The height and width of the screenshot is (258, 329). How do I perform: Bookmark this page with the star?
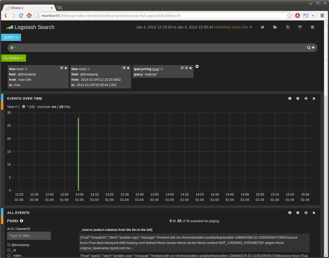tap(289, 16)
